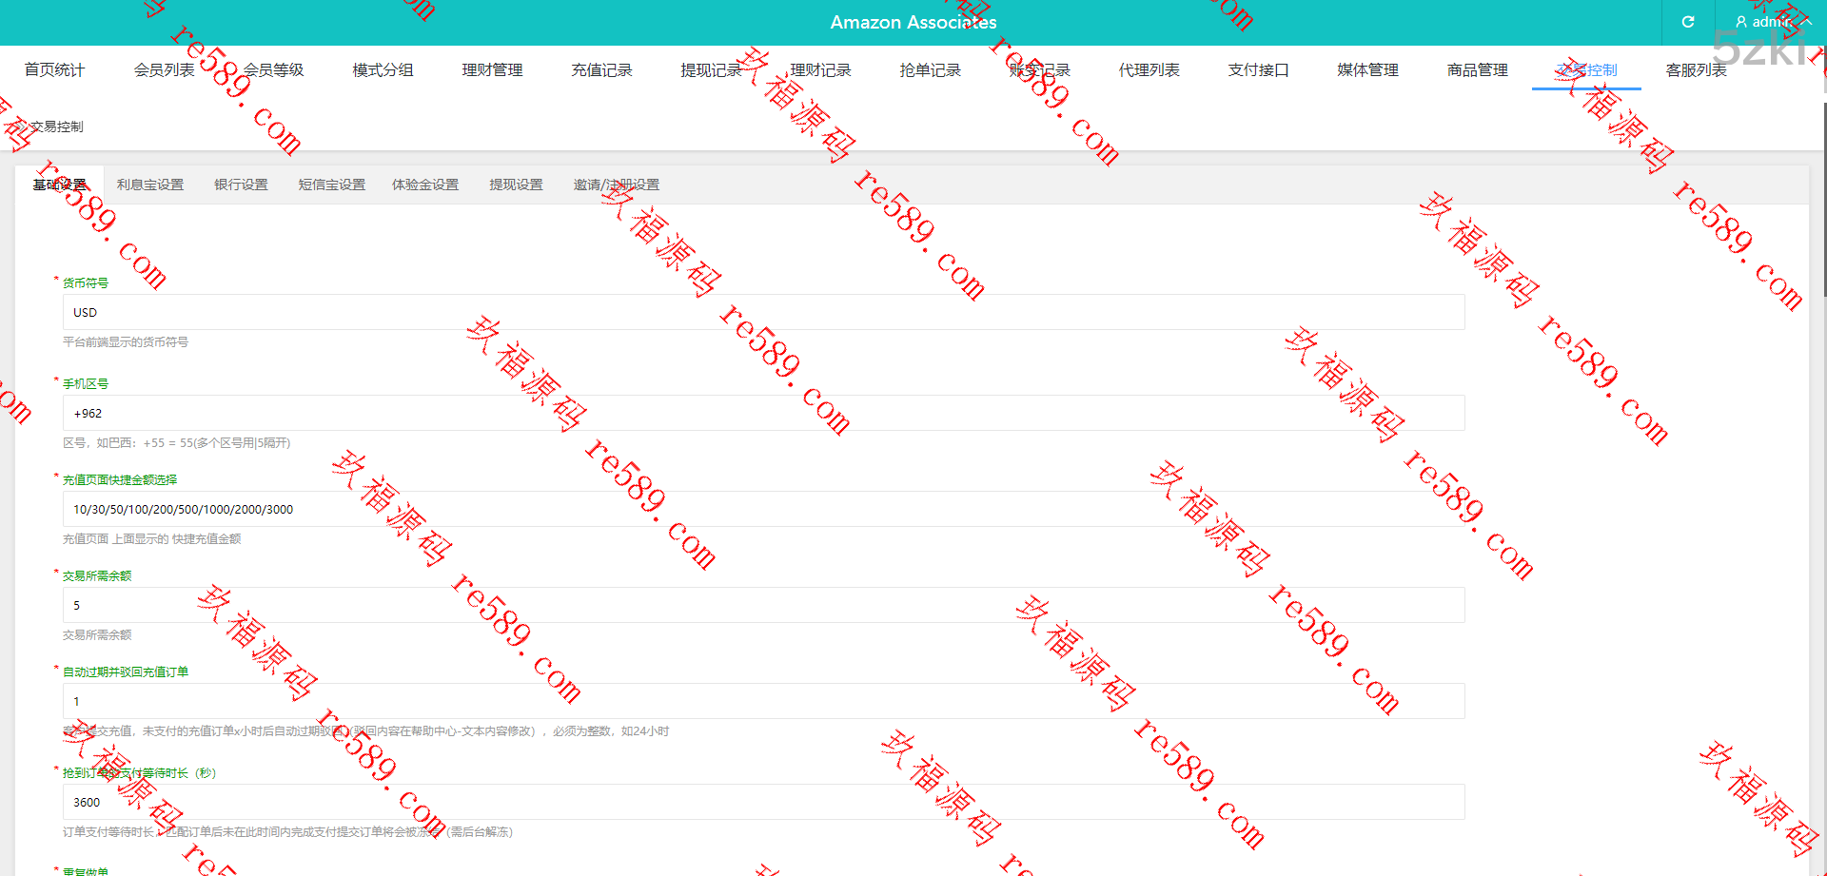
Task: Focus the 手机区号 field showing +962
Action: pyautogui.click(x=763, y=414)
